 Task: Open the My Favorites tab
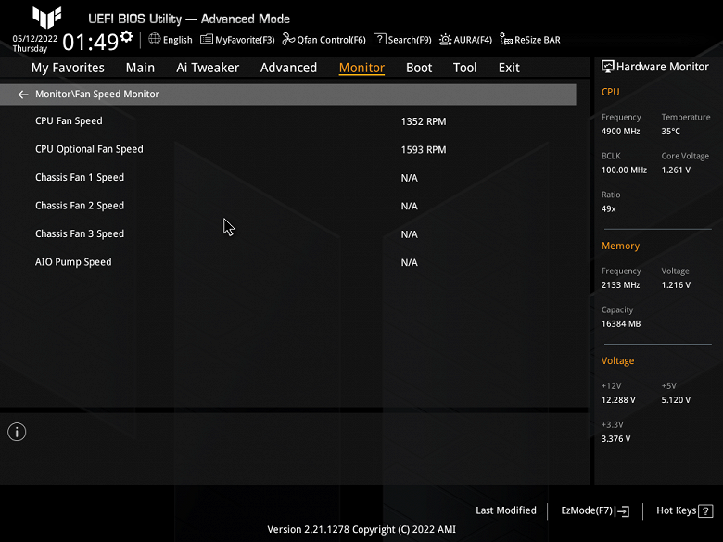coord(68,68)
